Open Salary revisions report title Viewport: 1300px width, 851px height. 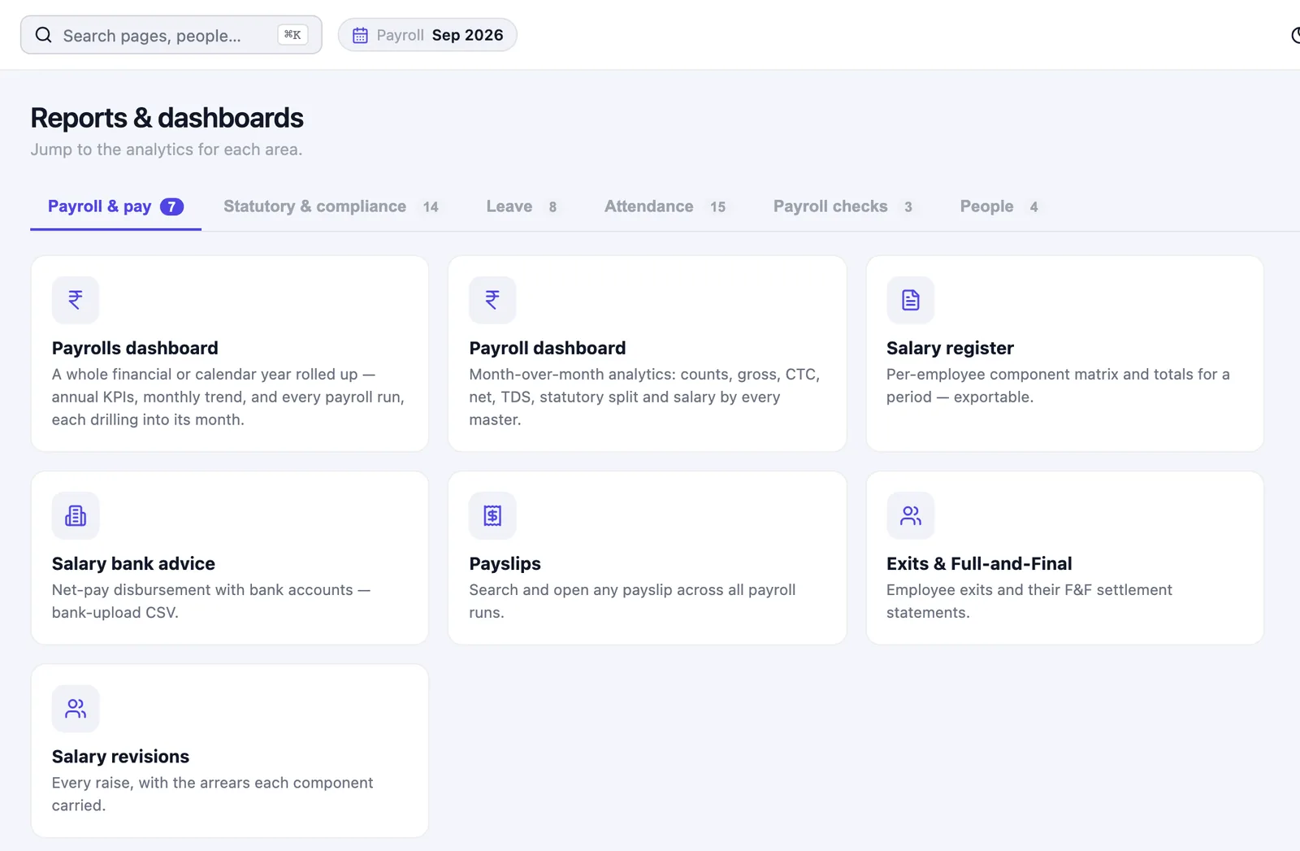[x=120, y=757]
